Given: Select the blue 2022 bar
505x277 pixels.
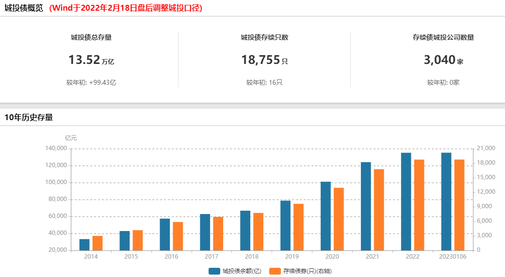Looking at the screenshot, I should 406,202.
